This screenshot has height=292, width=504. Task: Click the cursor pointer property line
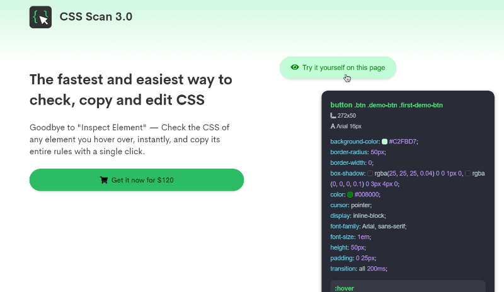tap(351, 205)
